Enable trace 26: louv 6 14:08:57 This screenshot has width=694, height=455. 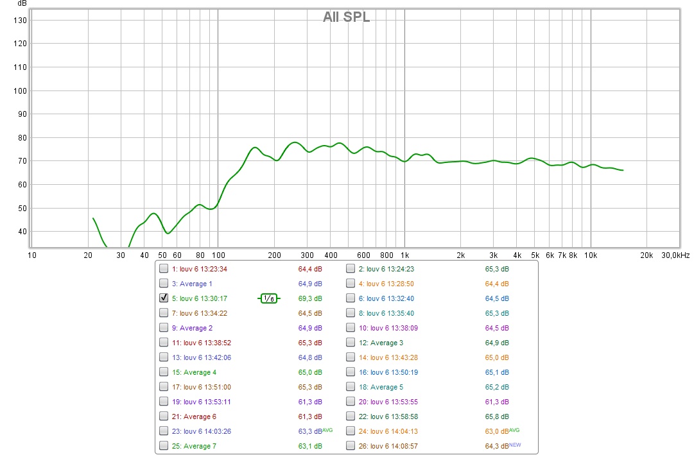tap(351, 446)
